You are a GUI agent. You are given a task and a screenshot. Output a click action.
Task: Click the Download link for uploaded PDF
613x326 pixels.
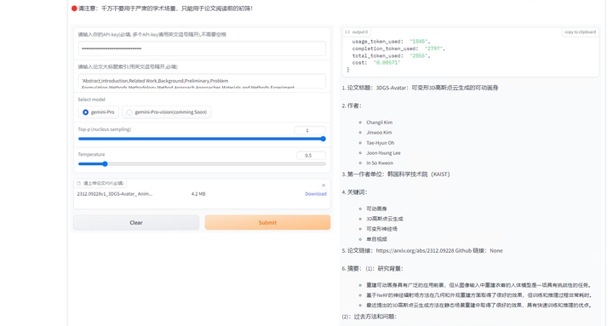[316, 194]
